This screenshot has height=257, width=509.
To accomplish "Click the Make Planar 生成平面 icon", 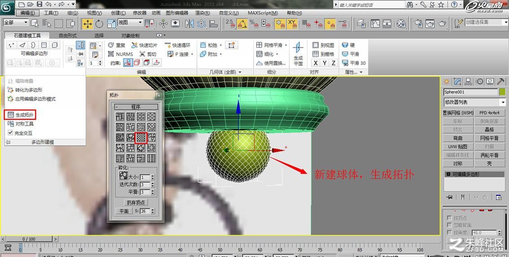I will (298, 54).
